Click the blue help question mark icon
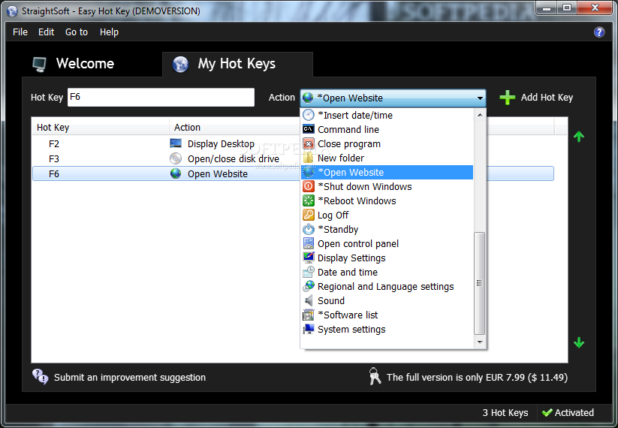 [x=599, y=32]
